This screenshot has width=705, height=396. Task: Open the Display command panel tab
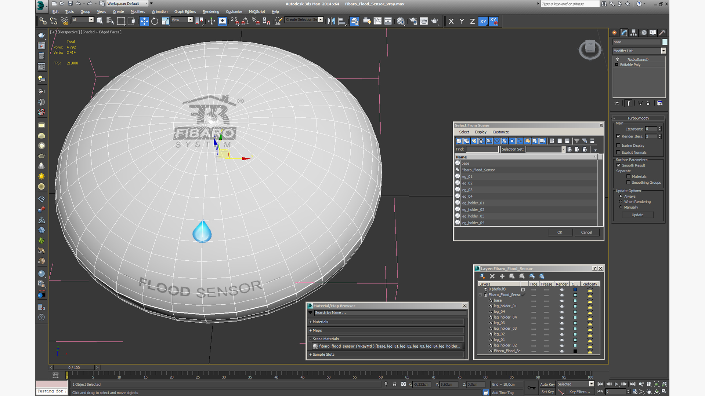(x=653, y=33)
